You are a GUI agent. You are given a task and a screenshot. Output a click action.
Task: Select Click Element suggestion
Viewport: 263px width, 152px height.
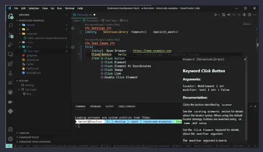click(115, 62)
